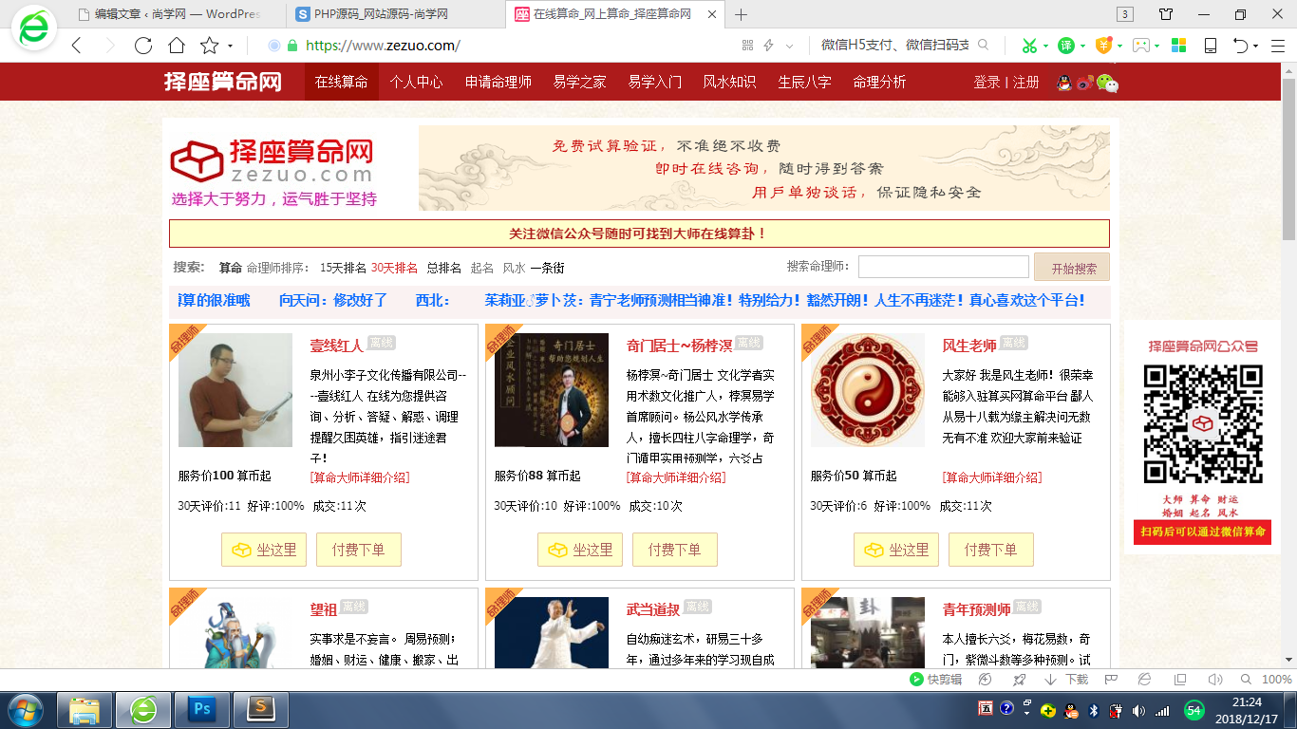Click the browser refresh icon
This screenshot has width=1297, height=729.
point(143,46)
